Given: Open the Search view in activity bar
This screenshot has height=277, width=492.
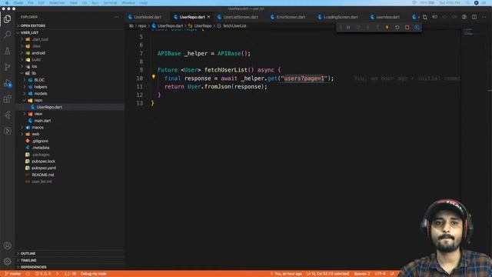Looking at the screenshot, I should coord(7,35).
